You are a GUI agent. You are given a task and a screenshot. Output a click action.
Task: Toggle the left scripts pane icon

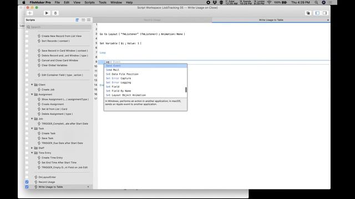click(x=317, y=13)
